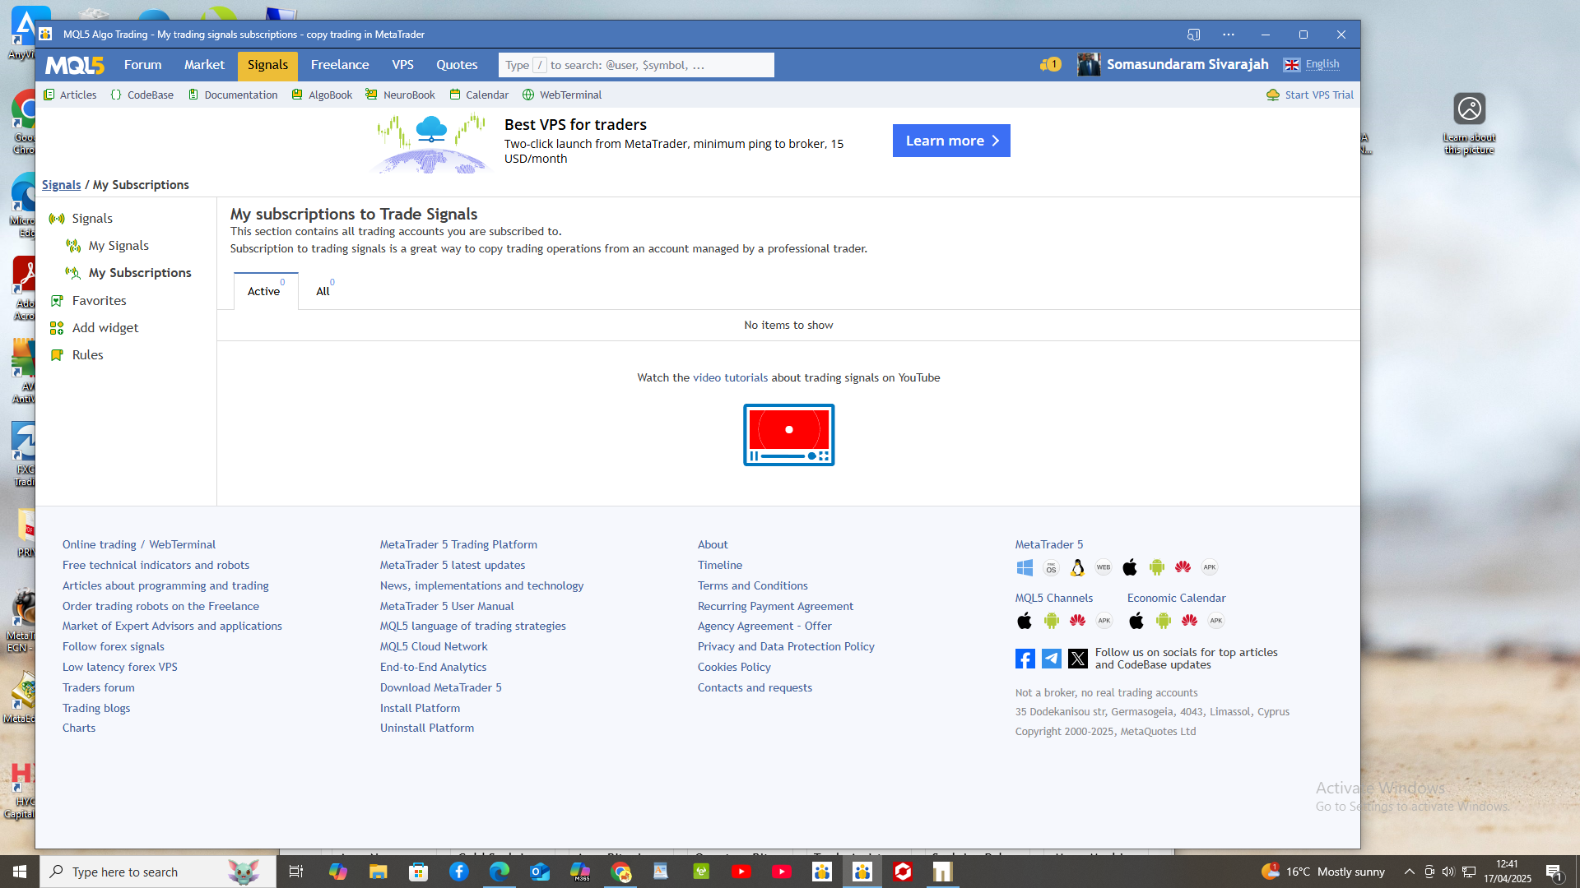Open the NeuroBook link
The image size is (1580, 888).
point(401,95)
